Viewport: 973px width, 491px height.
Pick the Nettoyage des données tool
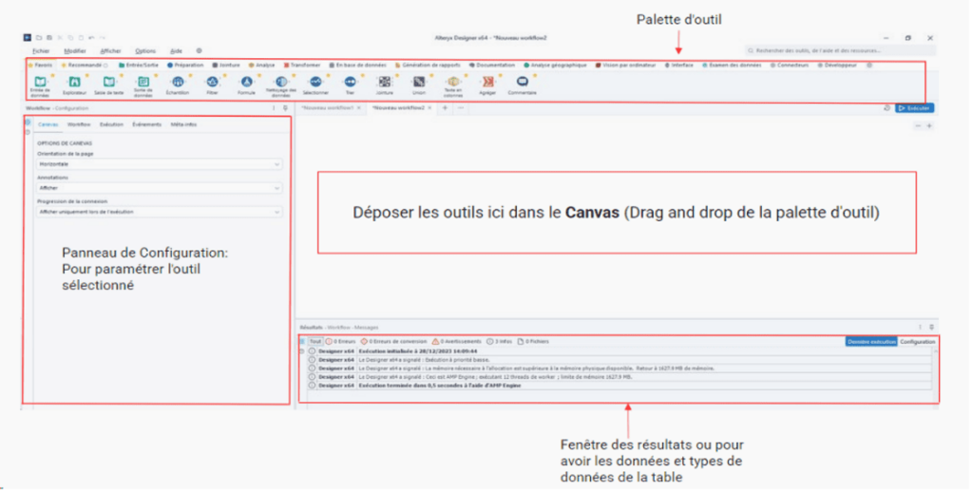[281, 82]
